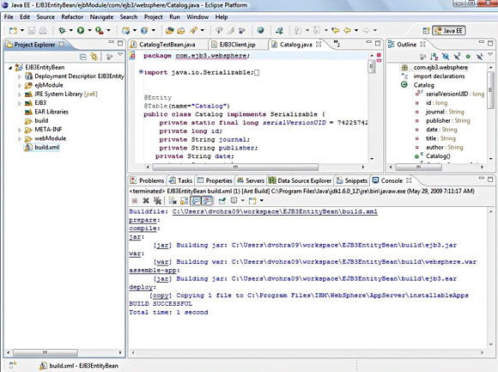Open the Problems tab
The width and height of the screenshot is (498, 372).
tap(148, 180)
